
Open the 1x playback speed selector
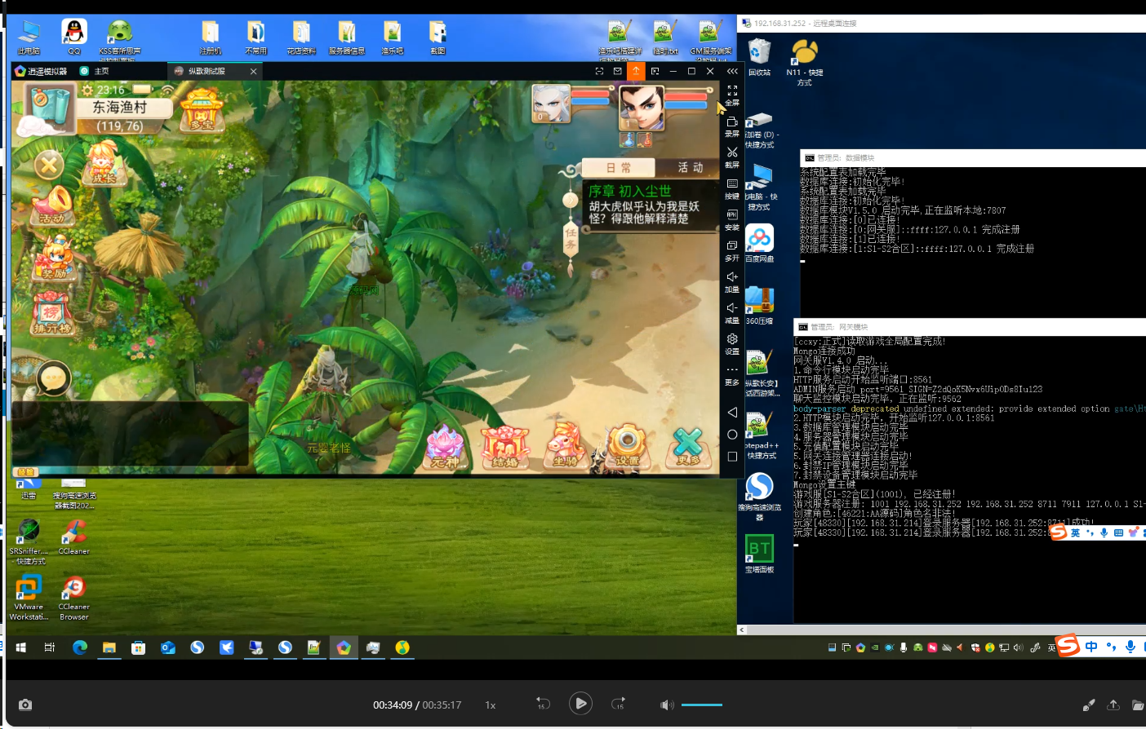pos(490,705)
